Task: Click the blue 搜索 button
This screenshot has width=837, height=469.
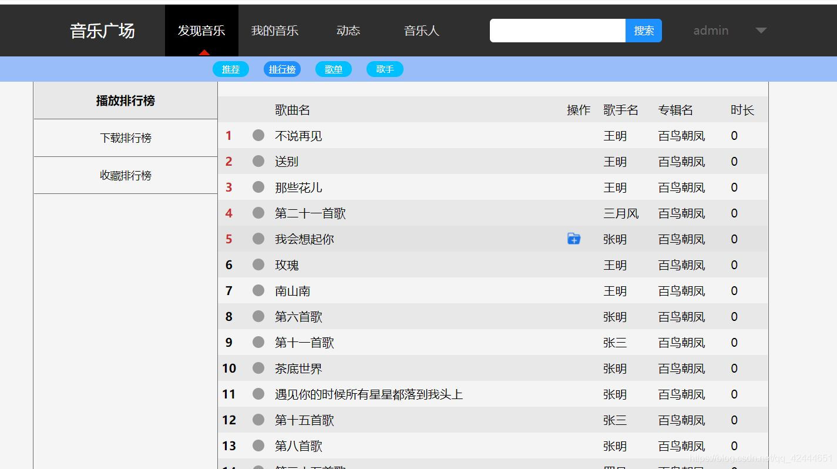Action: coord(644,31)
